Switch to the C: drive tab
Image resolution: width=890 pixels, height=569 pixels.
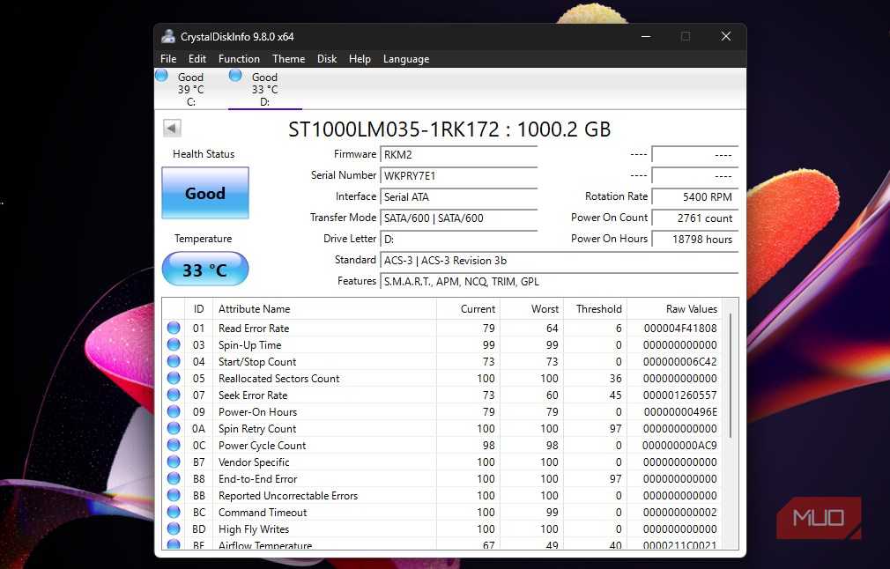click(190, 89)
